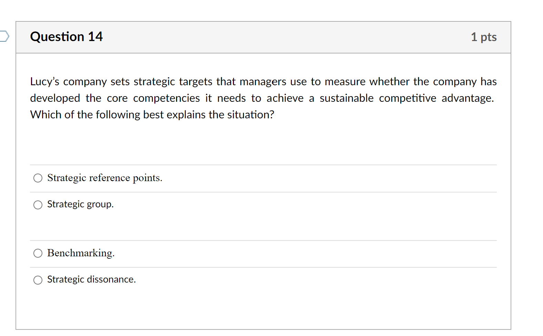Click the Question 14 heading

click(x=66, y=37)
